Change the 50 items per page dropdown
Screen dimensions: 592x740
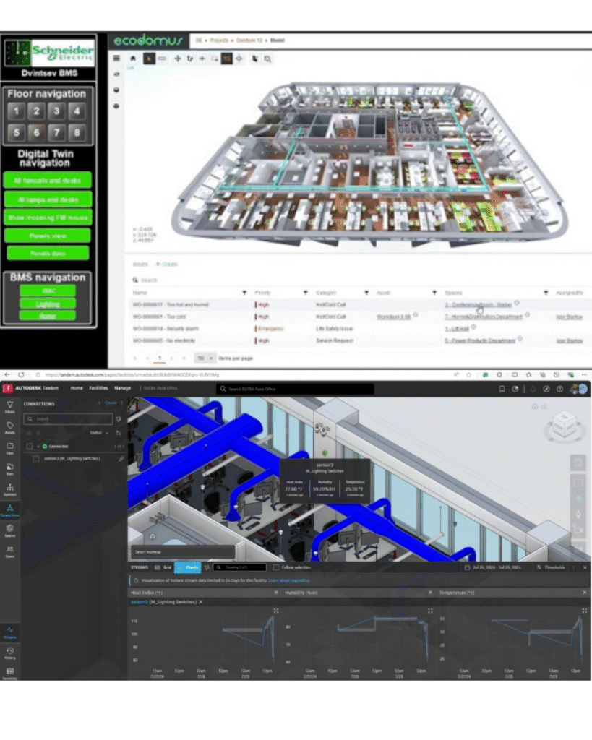point(206,358)
